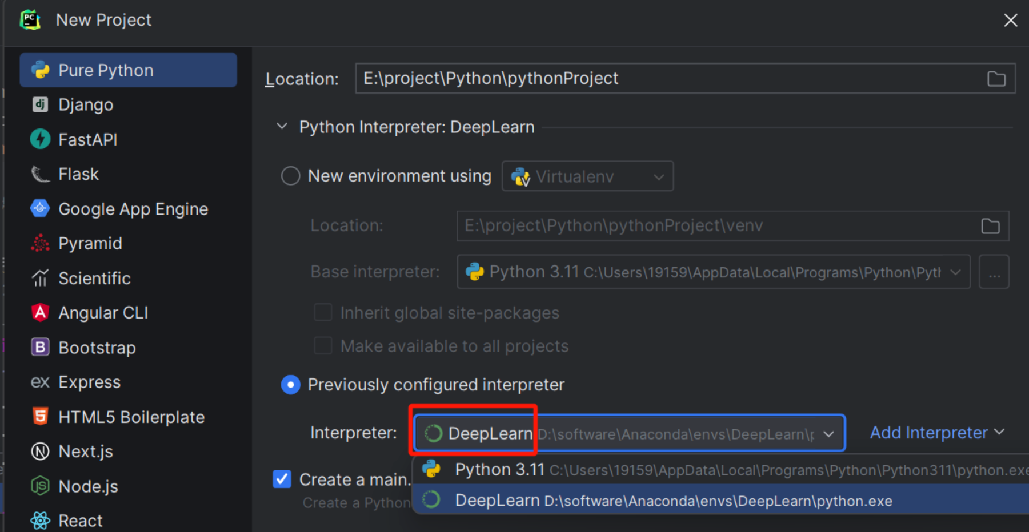Collapse the Python Interpreter section

[x=282, y=127]
